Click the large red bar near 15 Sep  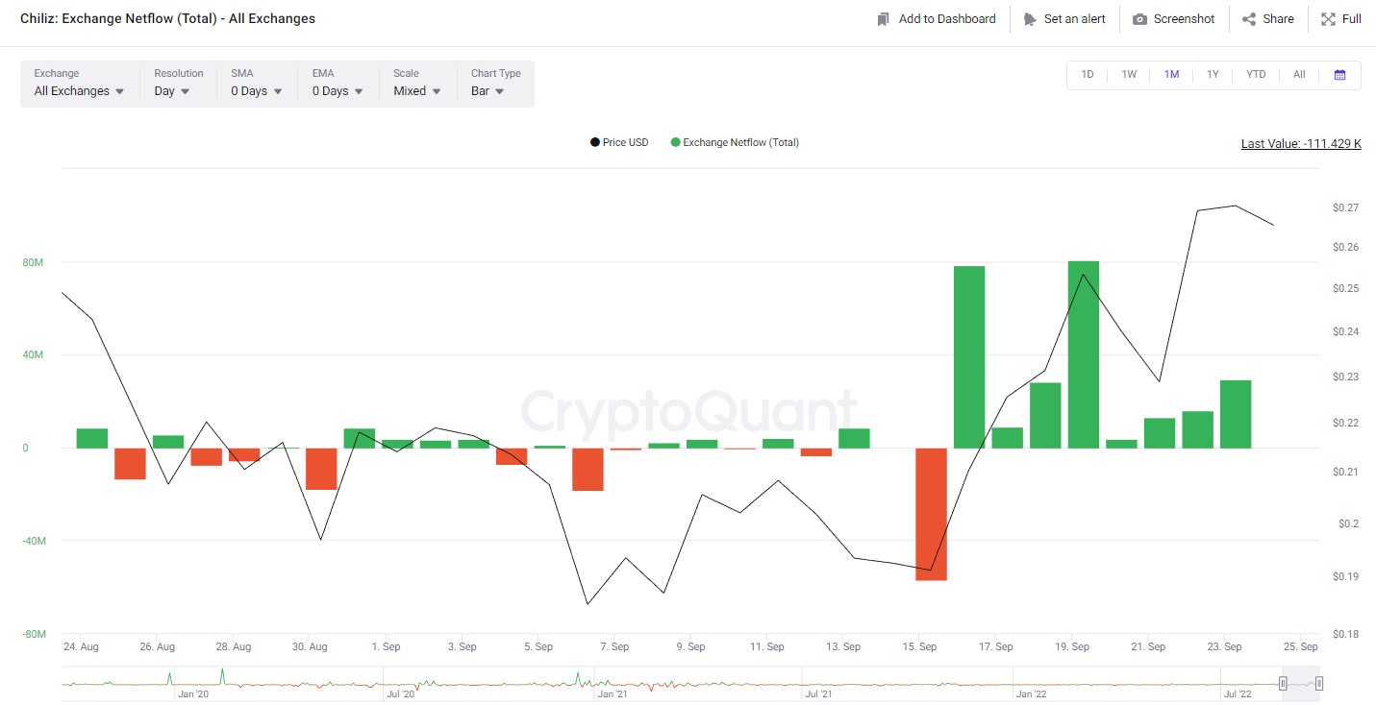931,514
